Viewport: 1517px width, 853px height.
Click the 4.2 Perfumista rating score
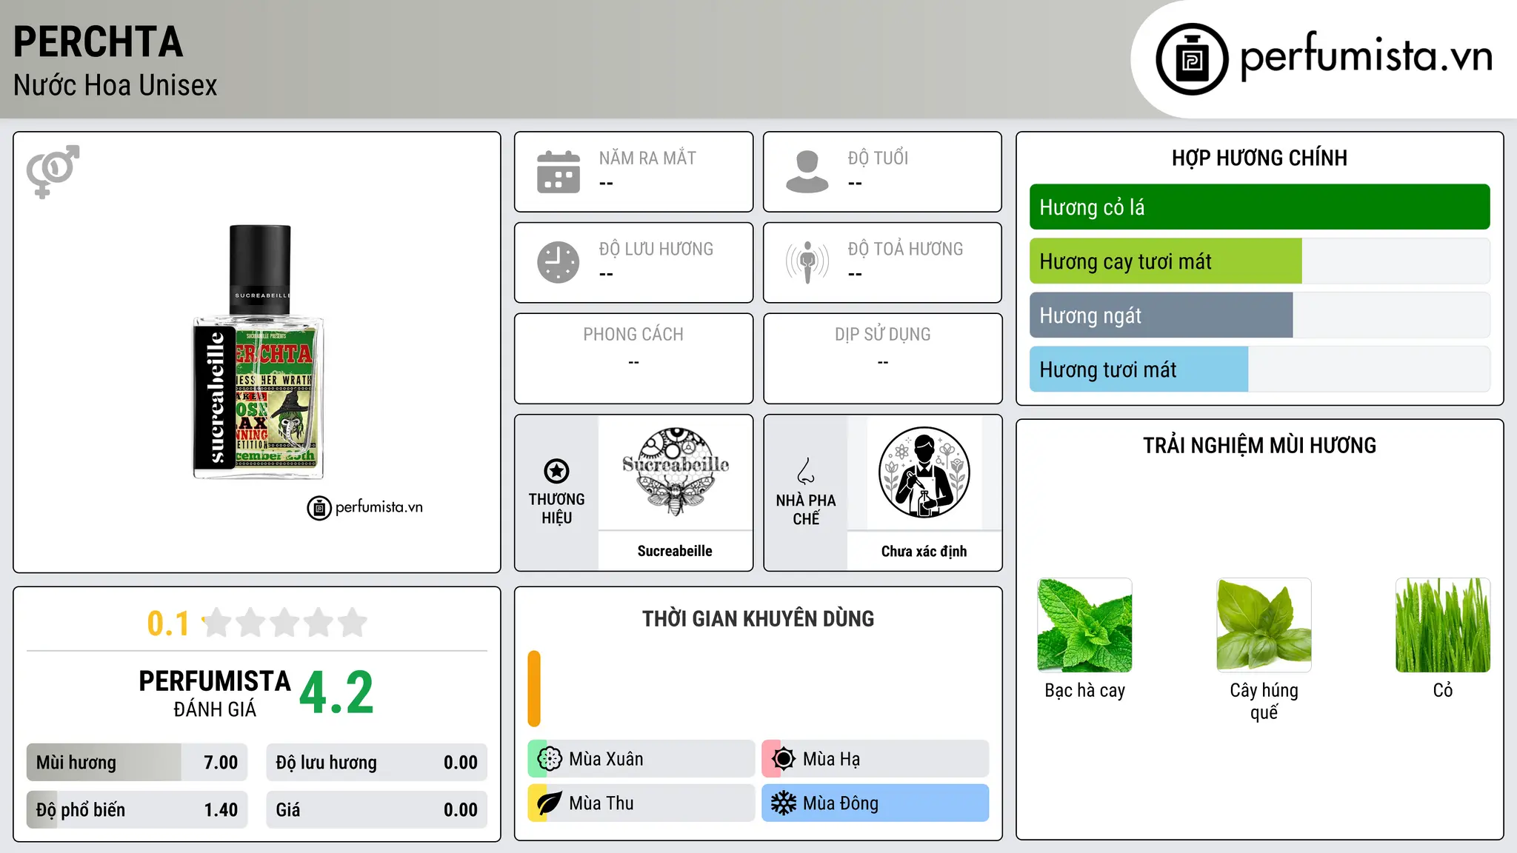coord(336,693)
